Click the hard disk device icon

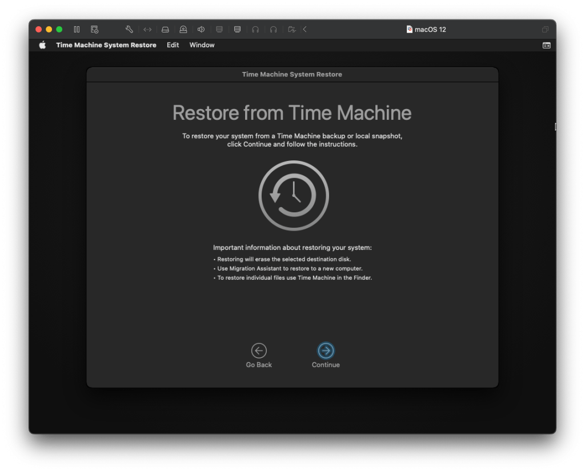[165, 30]
